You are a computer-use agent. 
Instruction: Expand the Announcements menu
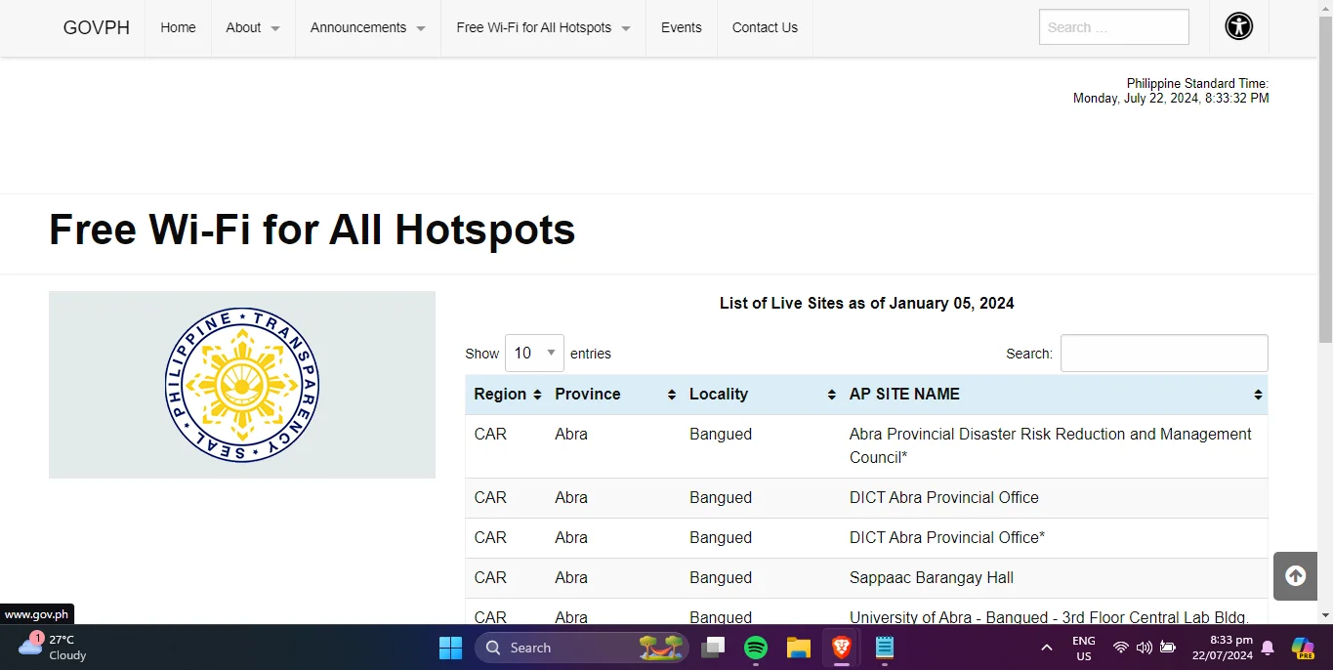point(368,27)
